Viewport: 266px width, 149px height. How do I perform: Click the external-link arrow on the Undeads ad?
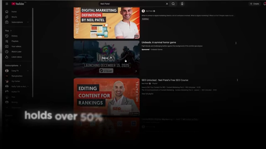point(136,72)
